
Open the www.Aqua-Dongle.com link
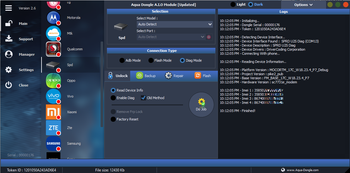click(x=303, y=170)
